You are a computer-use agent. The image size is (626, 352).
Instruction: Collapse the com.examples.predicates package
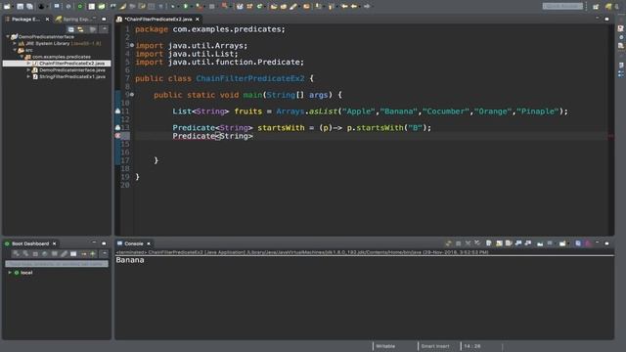pos(22,57)
